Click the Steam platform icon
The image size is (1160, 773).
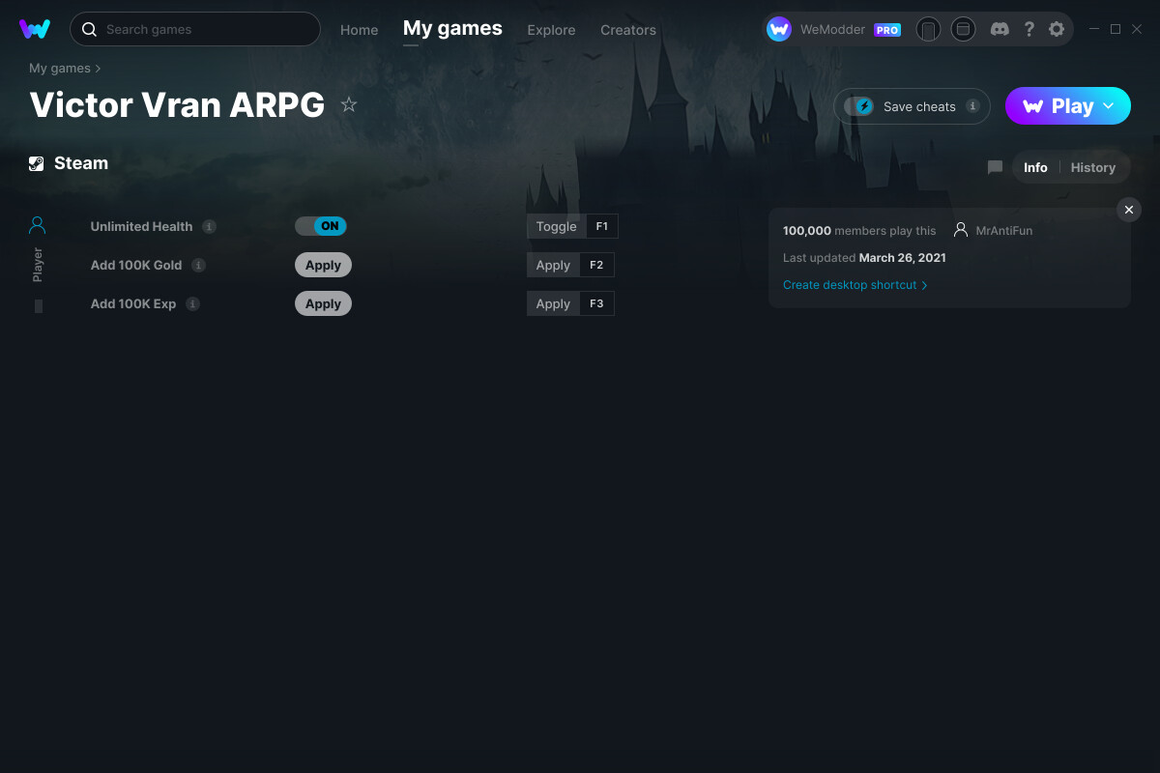(x=37, y=163)
